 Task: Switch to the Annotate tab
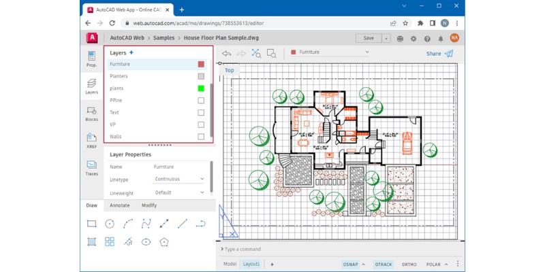click(120, 205)
